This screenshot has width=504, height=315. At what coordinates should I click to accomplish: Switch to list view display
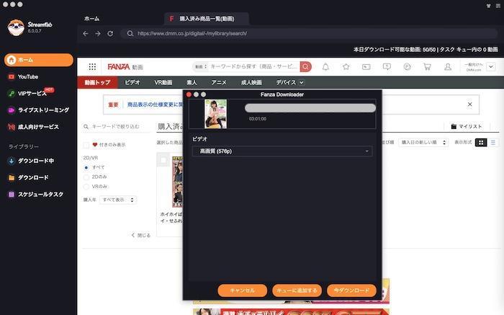click(493, 143)
